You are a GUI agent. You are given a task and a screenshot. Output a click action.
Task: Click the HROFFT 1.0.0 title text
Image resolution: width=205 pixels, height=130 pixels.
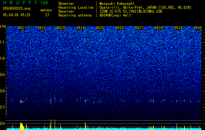[25, 3]
